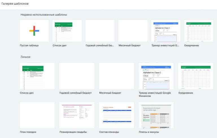Choose "Годовой семейный бюджет" thumbnail under Личное
The image size is (217, 138).
click(77, 76)
